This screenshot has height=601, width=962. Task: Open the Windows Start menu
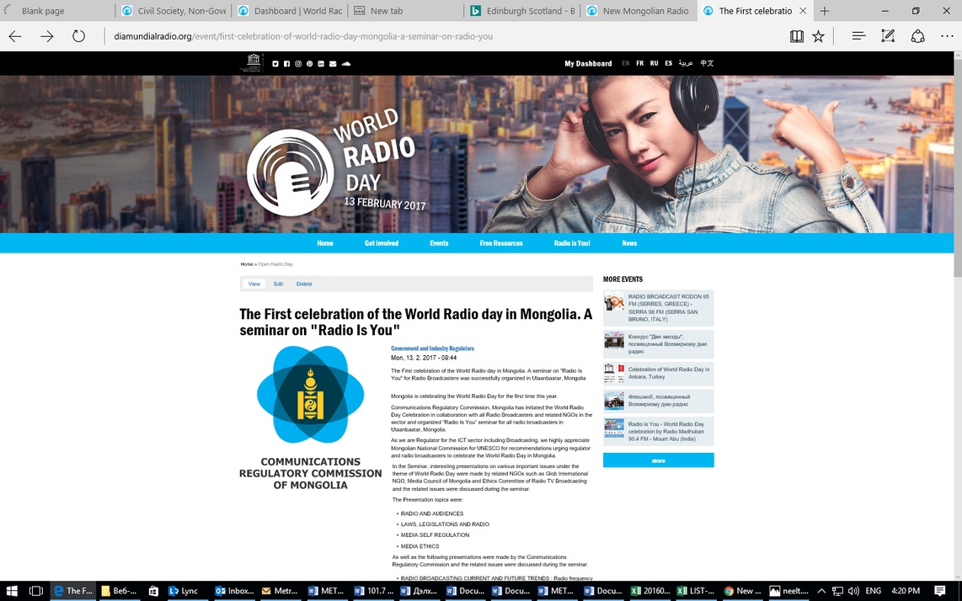(x=12, y=591)
